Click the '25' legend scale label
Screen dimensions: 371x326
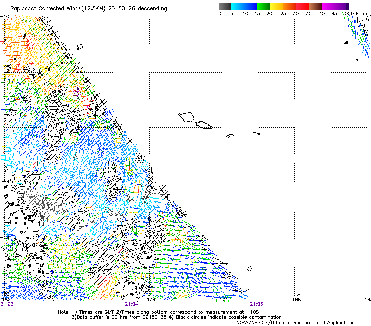pyautogui.click(x=283, y=14)
